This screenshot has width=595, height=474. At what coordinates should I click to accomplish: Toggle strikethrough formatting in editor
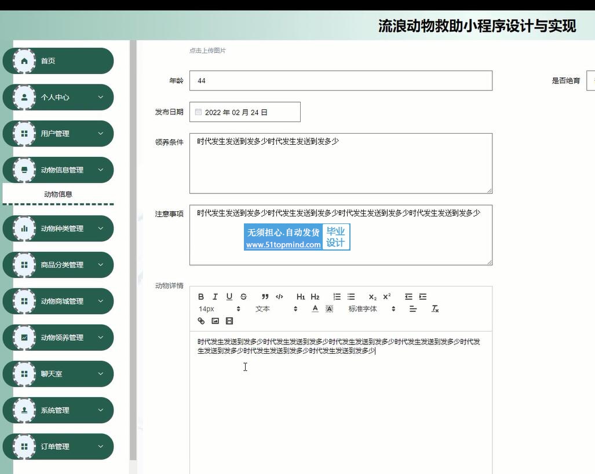(243, 296)
